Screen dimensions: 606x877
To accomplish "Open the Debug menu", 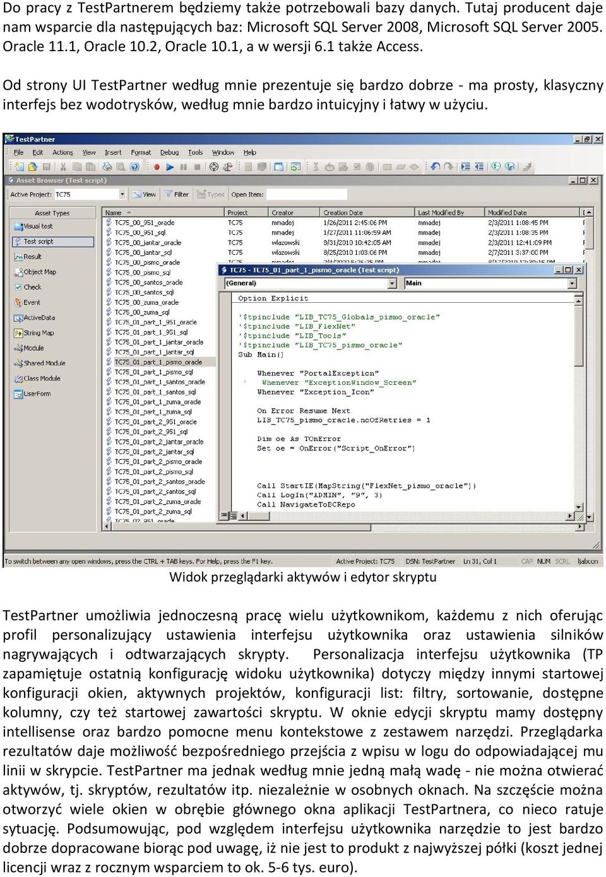I will pyautogui.click(x=169, y=152).
